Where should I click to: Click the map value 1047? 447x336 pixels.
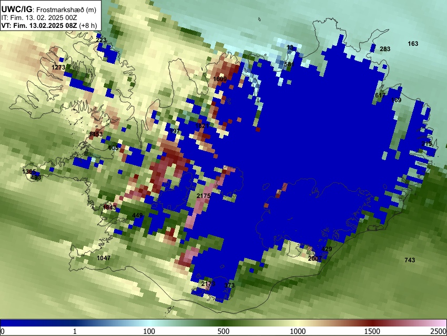point(104,258)
